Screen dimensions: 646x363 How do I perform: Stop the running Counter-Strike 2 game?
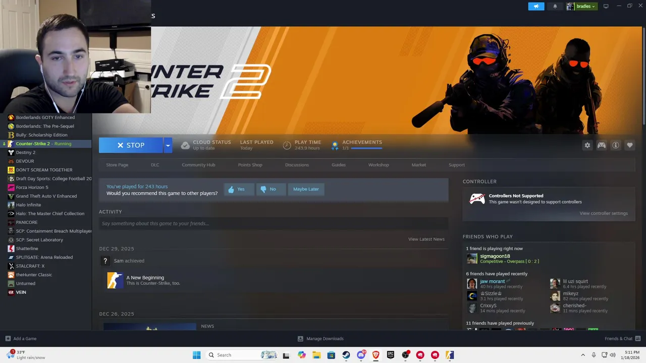point(131,145)
